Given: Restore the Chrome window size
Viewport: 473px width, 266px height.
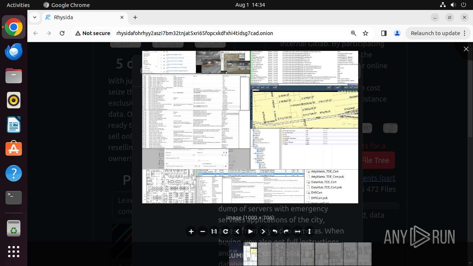Looking at the screenshot, I should click(x=450, y=17).
